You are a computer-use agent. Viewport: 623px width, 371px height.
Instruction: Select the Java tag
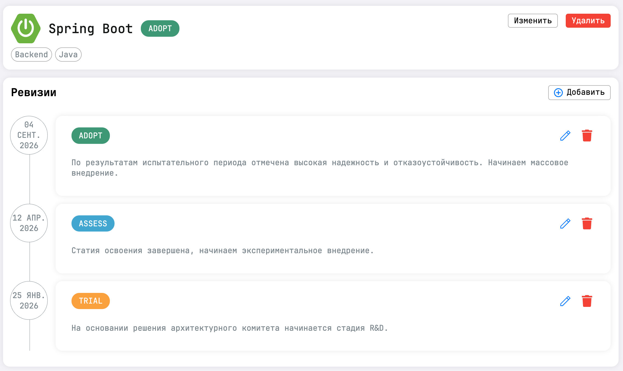pyautogui.click(x=68, y=55)
